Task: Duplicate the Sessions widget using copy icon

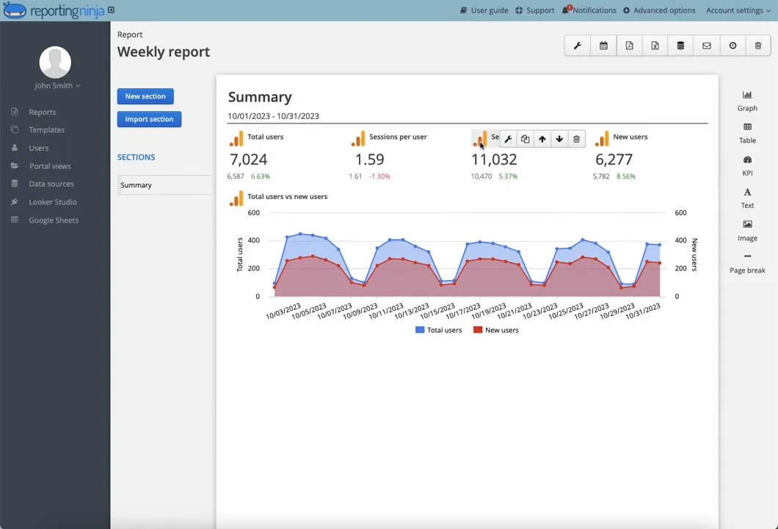Action: (525, 139)
